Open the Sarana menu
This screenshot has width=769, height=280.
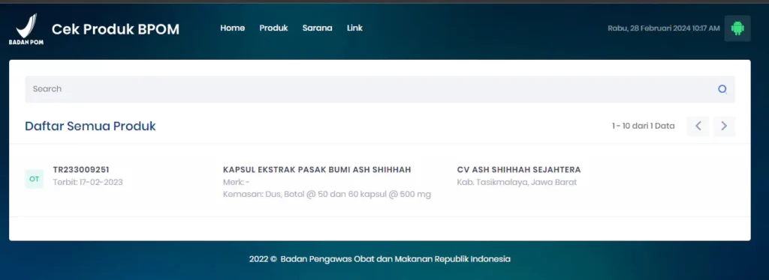(x=318, y=28)
